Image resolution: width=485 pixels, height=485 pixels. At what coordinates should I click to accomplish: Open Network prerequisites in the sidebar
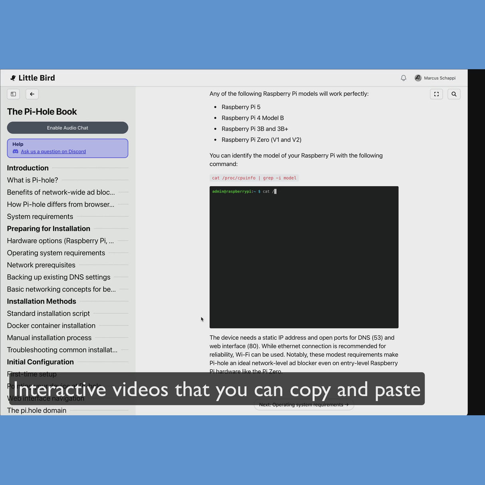click(41, 265)
